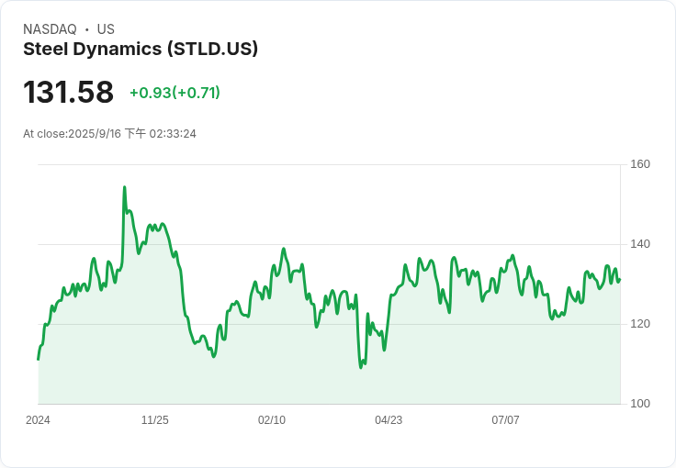Click the at close timestamp text
The image size is (676, 468).
pyautogui.click(x=109, y=133)
